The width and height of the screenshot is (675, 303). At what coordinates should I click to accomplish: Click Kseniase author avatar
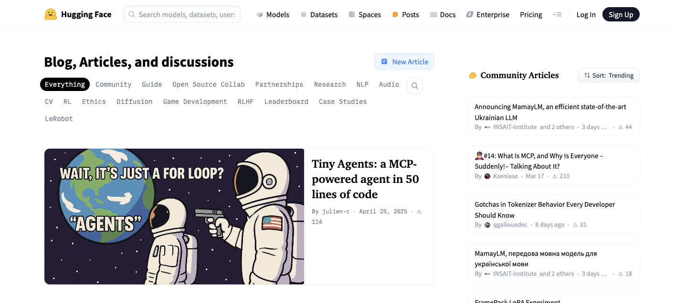[487, 176]
